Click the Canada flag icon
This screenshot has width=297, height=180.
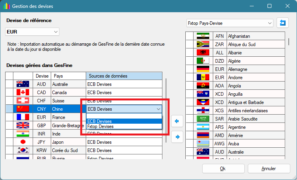click(x=23, y=93)
